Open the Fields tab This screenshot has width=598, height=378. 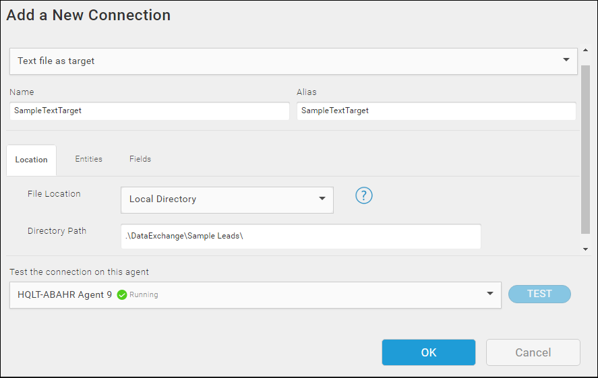[140, 159]
